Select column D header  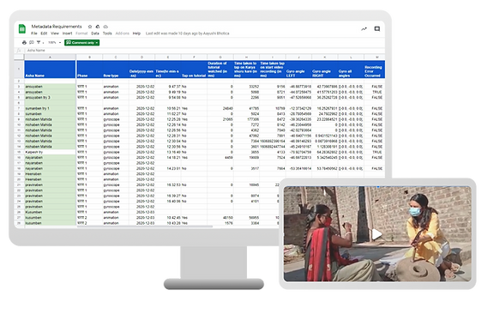click(142, 57)
